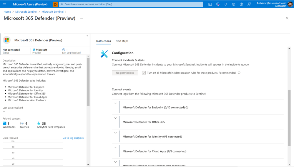Click the orange bug preview icon
294x167 pixels.
[55, 4]
